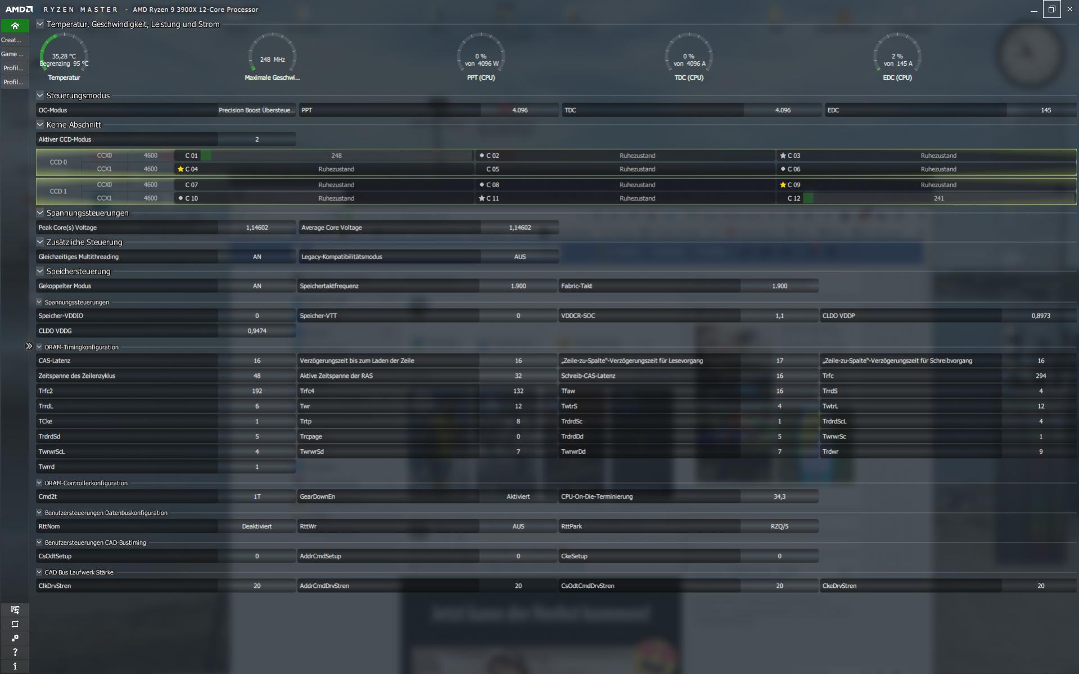Click the gold star on core C 09

click(783, 184)
